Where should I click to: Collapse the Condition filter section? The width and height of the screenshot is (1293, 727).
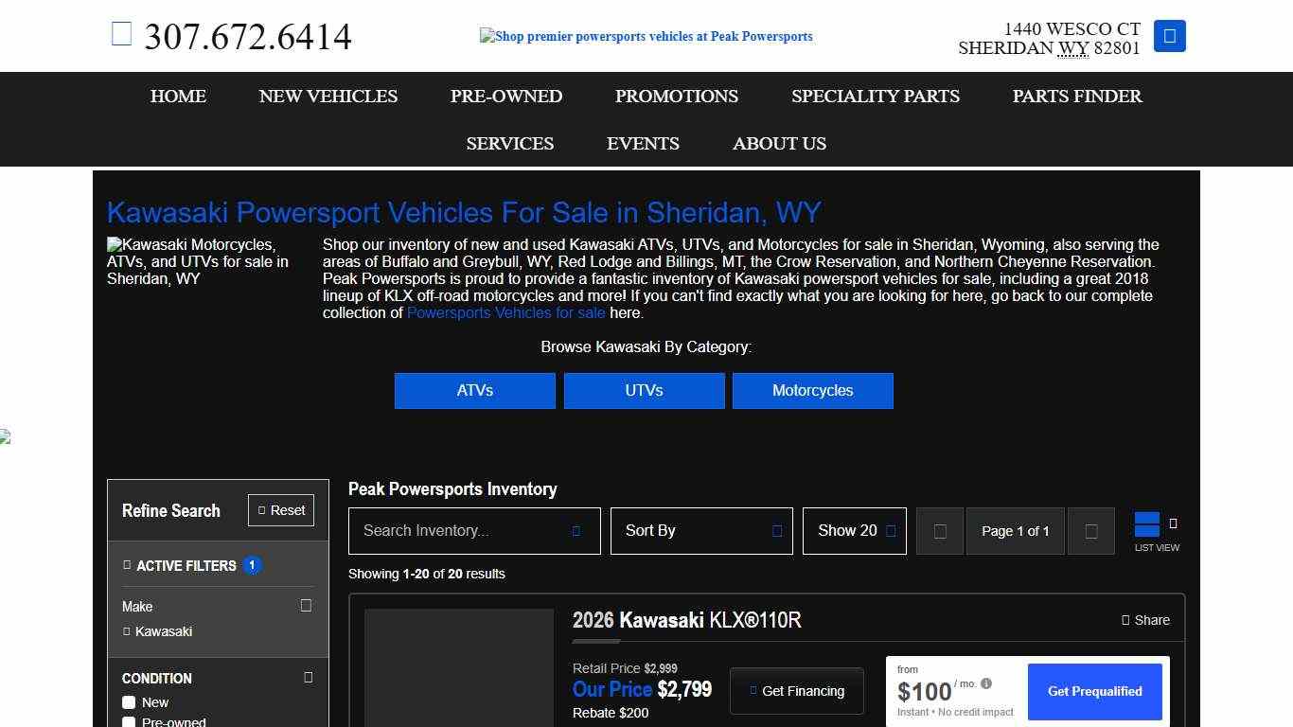[x=308, y=678]
